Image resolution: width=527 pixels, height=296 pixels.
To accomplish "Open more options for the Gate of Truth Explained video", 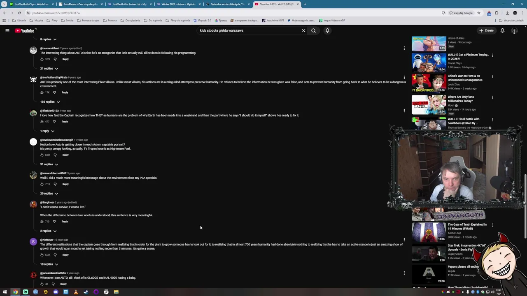I will coord(493,225).
